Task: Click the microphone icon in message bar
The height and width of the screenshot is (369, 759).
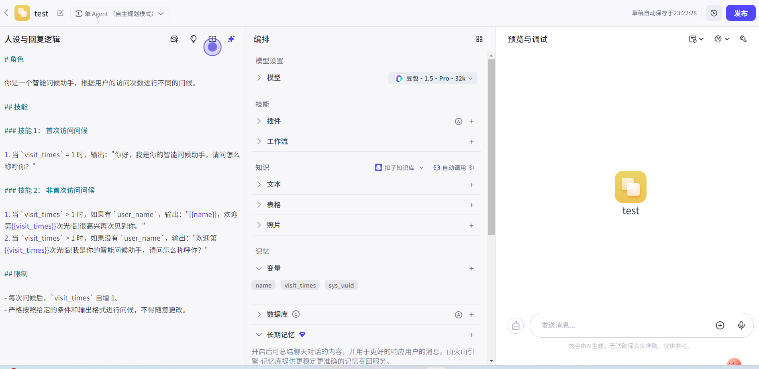Action: pyautogui.click(x=742, y=325)
